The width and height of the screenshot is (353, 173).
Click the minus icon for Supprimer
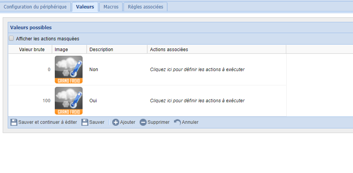(143, 122)
